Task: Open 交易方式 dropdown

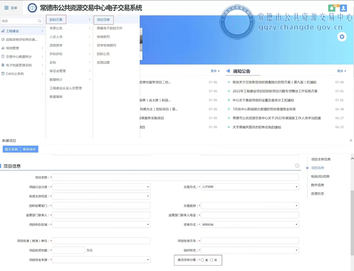Action: (250, 187)
